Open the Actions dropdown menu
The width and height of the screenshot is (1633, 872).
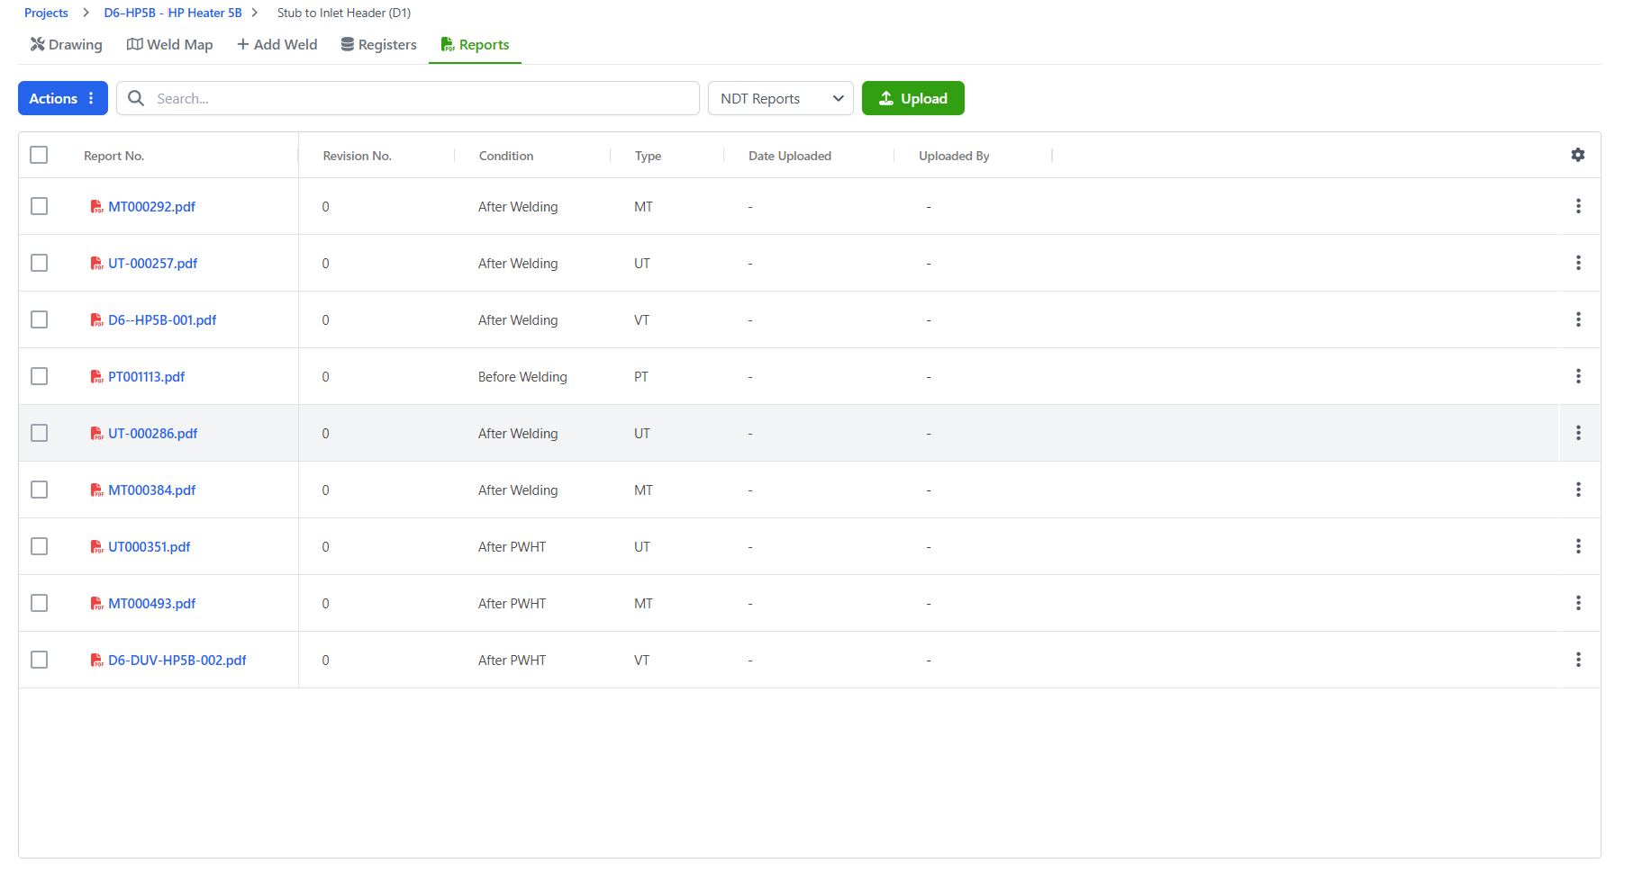pyautogui.click(x=62, y=98)
